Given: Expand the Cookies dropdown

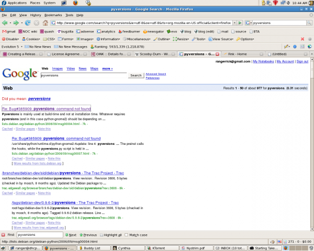Looking at the screenshot, I should pos(31,39).
